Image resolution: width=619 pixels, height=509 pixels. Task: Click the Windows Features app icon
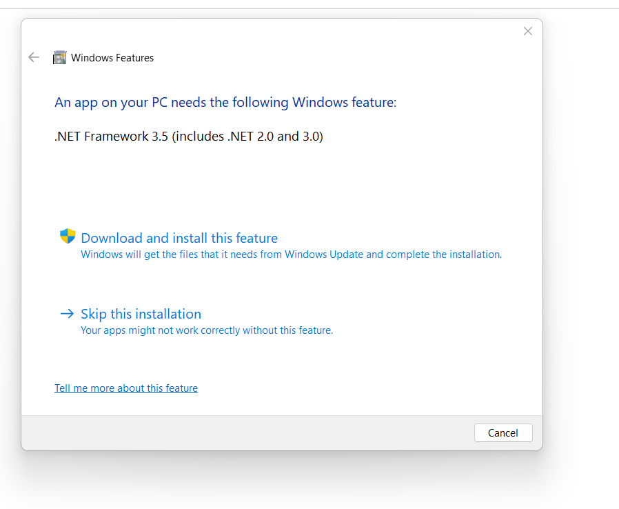[x=59, y=57]
